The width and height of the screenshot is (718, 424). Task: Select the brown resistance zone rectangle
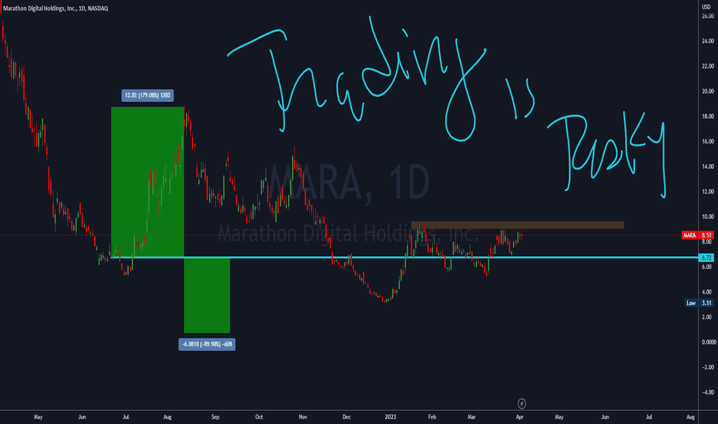(x=518, y=225)
